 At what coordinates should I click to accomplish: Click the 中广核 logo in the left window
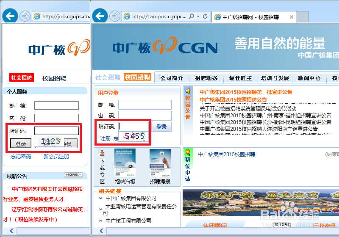[59, 48]
